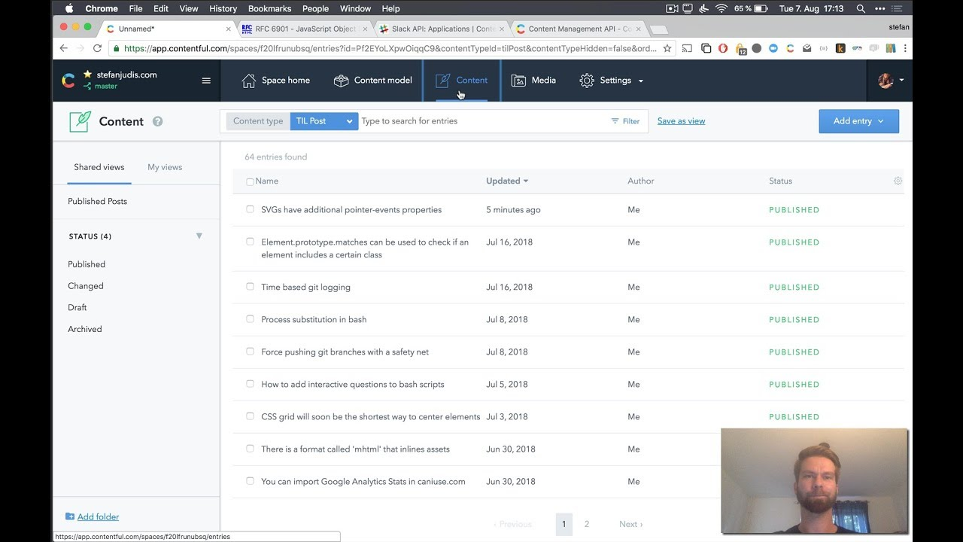
Task: Collapse the STATUS (4) section arrow
Action: tap(199, 236)
